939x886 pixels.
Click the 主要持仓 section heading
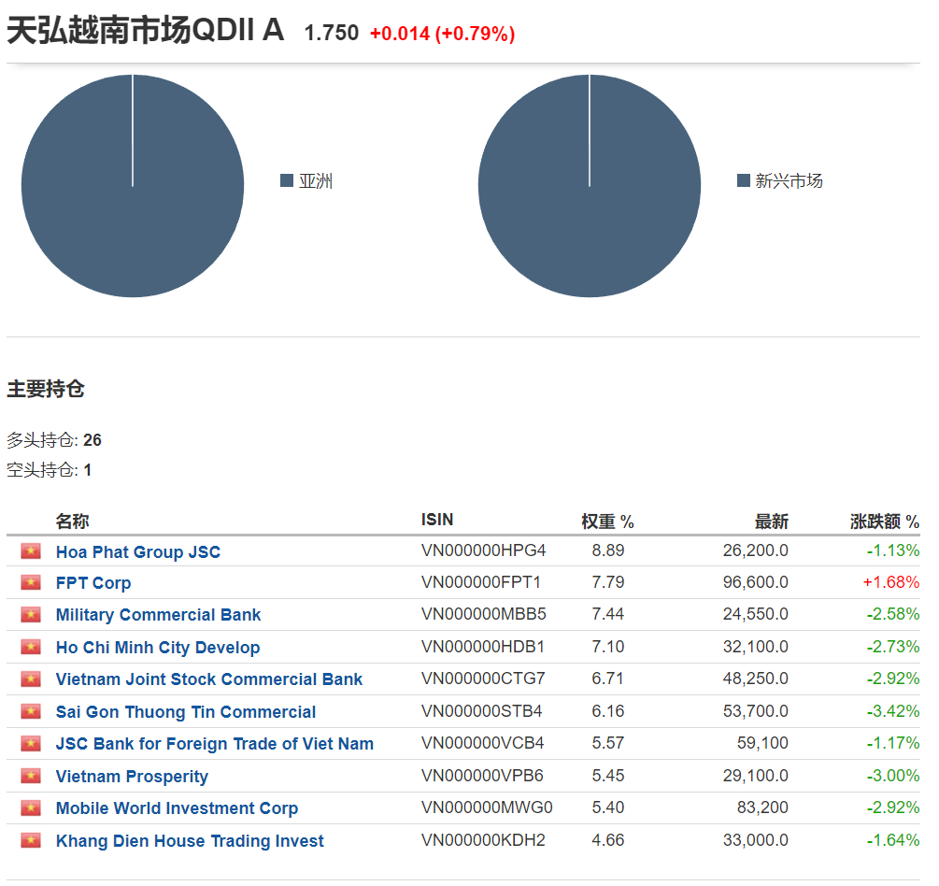click(x=46, y=389)
